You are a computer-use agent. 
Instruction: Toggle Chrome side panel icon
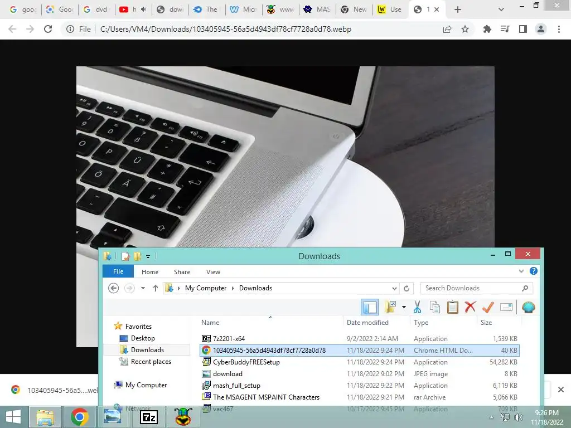pyautogui.click(x=523, y=29)
